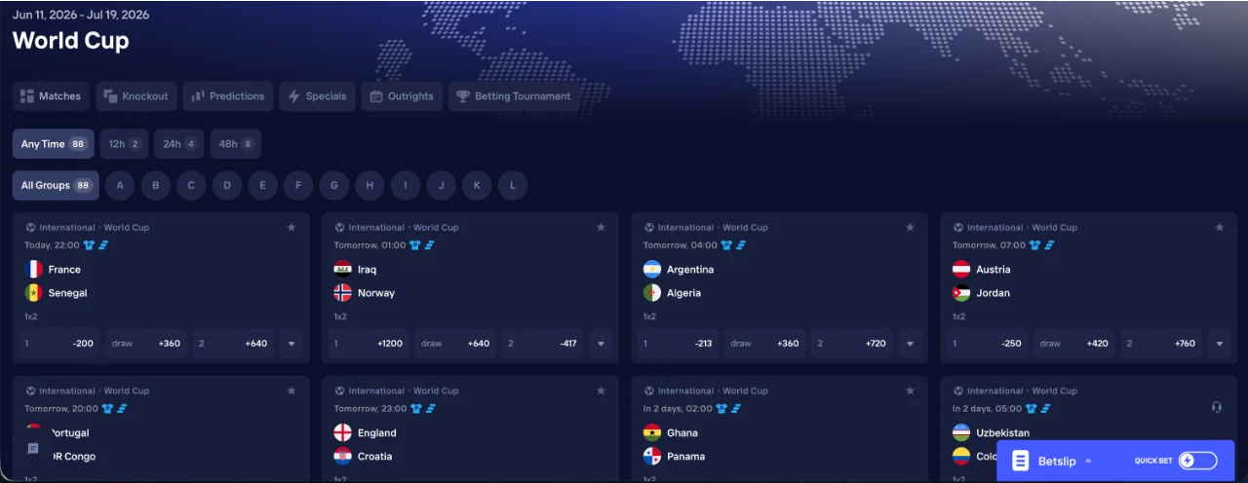The image size is (1248, 483).
Task: Bet on Argentina to win at -213
Action: 678,344
